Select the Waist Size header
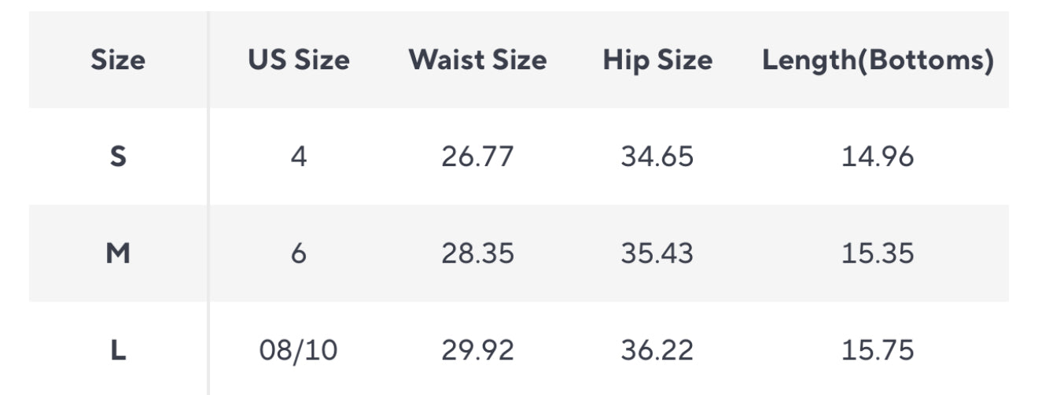 [477, 61]
